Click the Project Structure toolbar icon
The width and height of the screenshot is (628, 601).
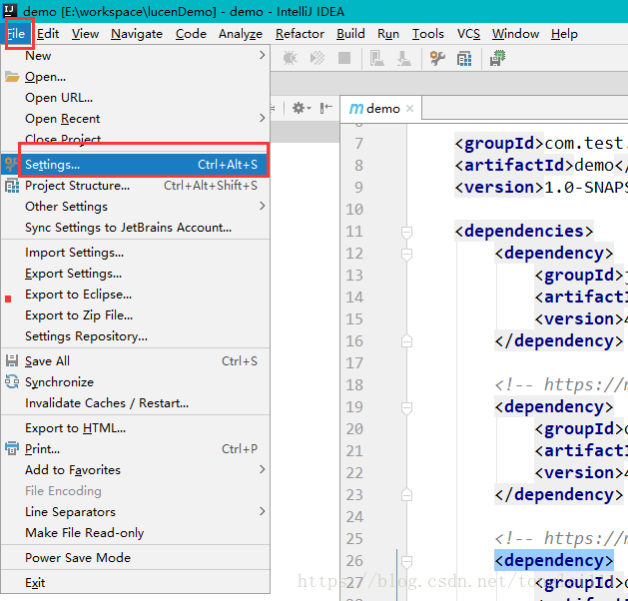click(x=464, y=59)
